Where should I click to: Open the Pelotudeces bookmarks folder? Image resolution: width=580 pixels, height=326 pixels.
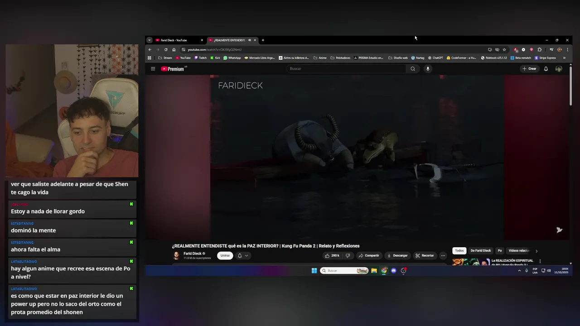(340, 58)
